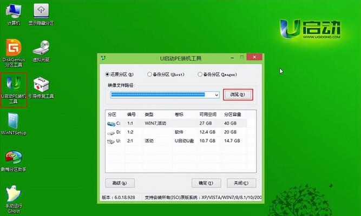Click the 20 GB capacity cell
The height and width of the screenshot is (216, 361).
[230, 132]
